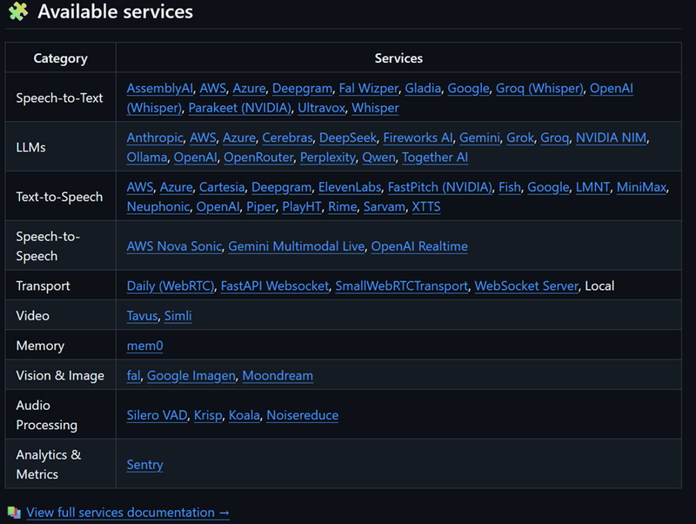The width and height of the screenshot is (696, 524).
Task: Open the SmallWebRTCTransport link
Action: [x=402, y=286]
